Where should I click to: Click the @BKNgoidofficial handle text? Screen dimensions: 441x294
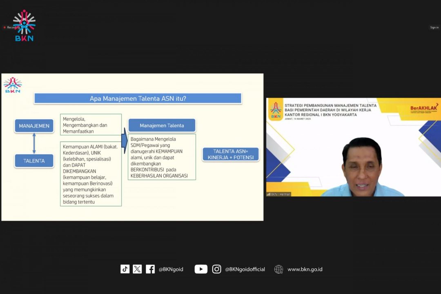tap(245, 269)
